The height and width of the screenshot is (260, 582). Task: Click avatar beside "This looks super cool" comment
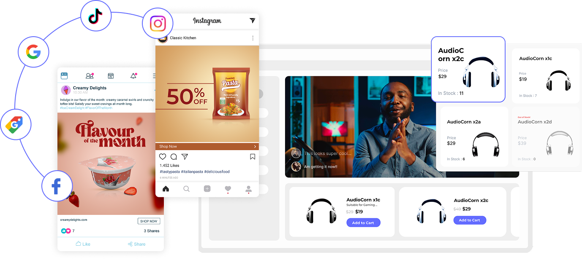coord(296,153)
